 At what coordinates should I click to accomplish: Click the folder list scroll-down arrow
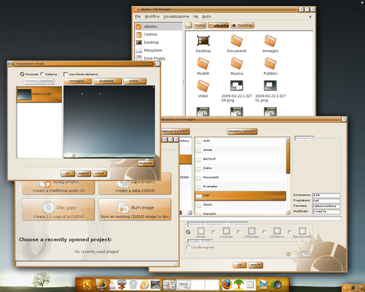[x=288, y=213]
